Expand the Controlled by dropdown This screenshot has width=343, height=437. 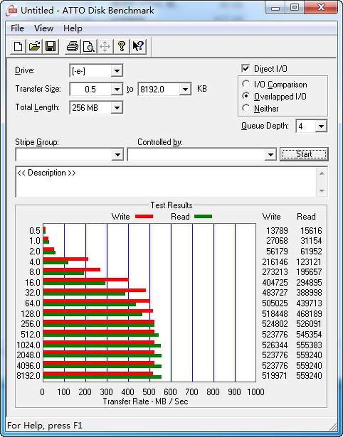pyautogui.click(x=271, y=155)
